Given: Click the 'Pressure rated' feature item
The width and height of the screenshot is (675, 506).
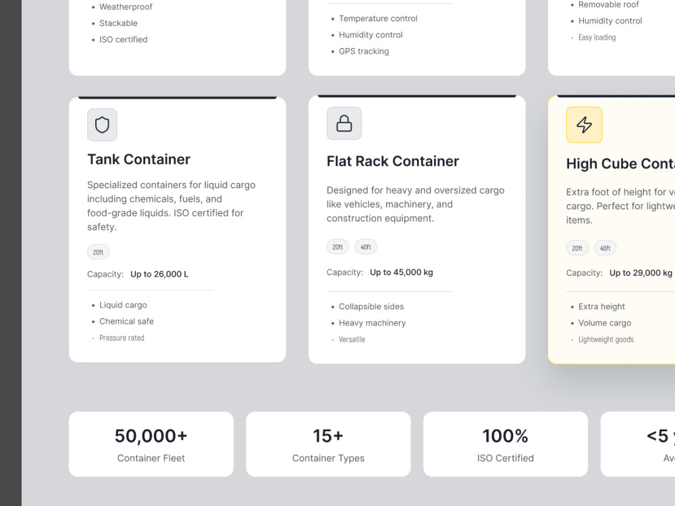Looking at the screenshot, I should pyautogui.click(x=122, y=338).
